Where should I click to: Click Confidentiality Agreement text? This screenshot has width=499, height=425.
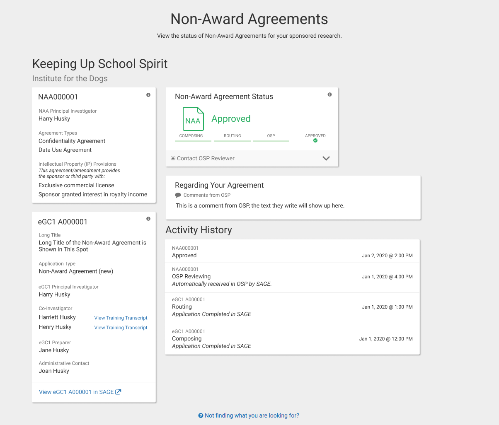tap(72, 141)
